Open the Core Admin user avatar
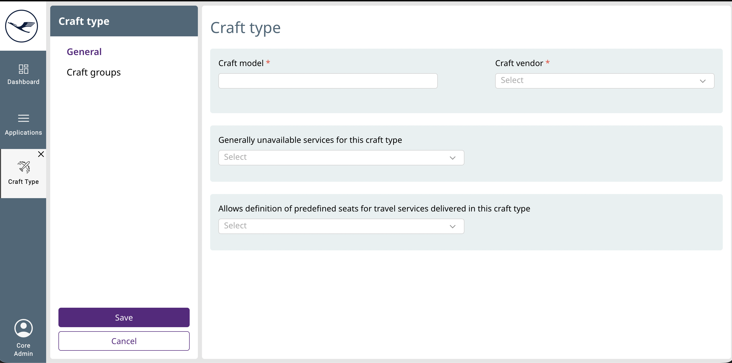 (23, 328)
